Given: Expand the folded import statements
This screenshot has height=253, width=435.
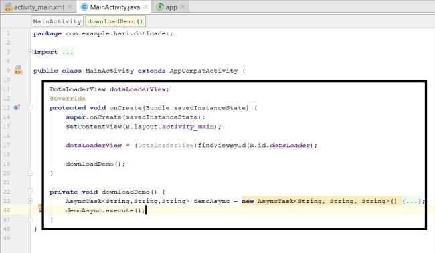Looking at the screenshot, I should pos(30,52).
